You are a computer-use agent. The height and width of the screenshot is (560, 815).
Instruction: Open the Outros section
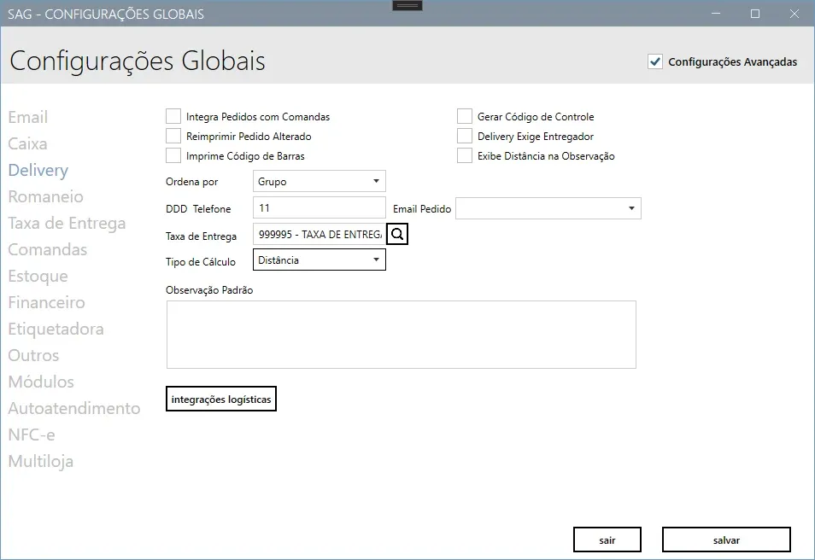(x=33, y=355)
